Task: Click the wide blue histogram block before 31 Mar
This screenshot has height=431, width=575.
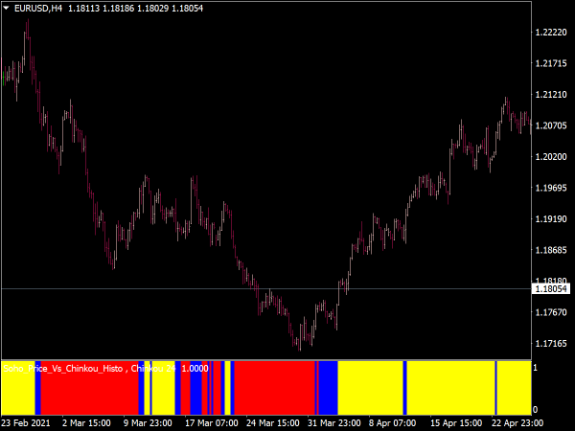Action: point(328,388)
